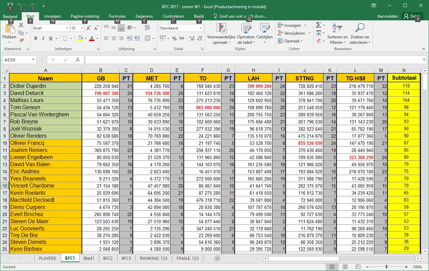
Task: Open the Name Box dropdown arrow
Action: coord(33,60)
